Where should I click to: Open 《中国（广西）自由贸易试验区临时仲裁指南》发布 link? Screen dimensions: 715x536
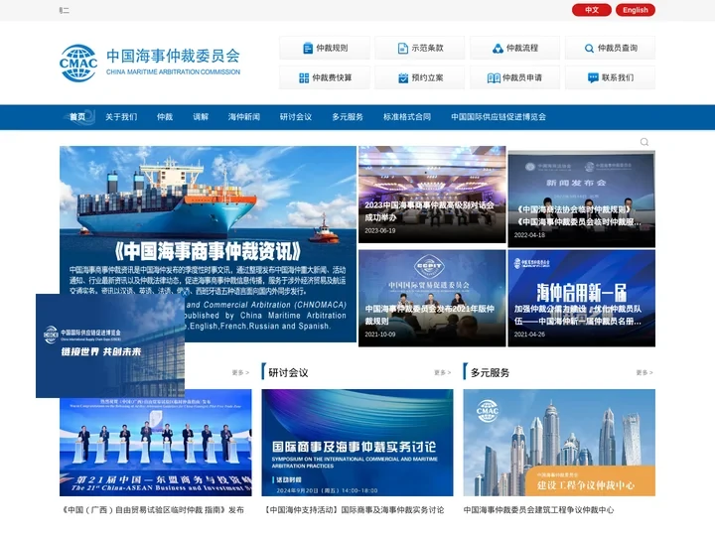tap(153, 509)
